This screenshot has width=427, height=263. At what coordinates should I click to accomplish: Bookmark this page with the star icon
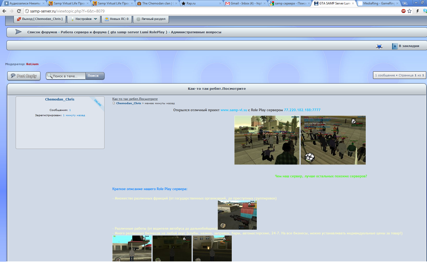coord(410,11)
